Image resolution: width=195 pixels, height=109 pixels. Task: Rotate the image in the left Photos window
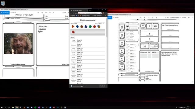[x=50, y=13]
